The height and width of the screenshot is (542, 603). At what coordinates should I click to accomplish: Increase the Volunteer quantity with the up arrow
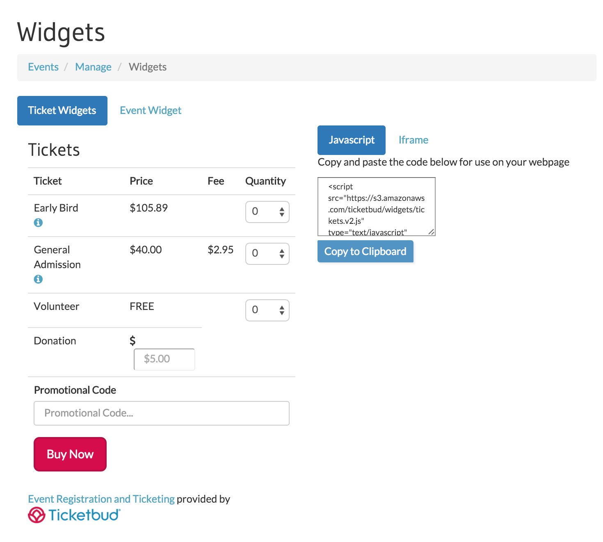pyautogui.click(x=282, y=307)
